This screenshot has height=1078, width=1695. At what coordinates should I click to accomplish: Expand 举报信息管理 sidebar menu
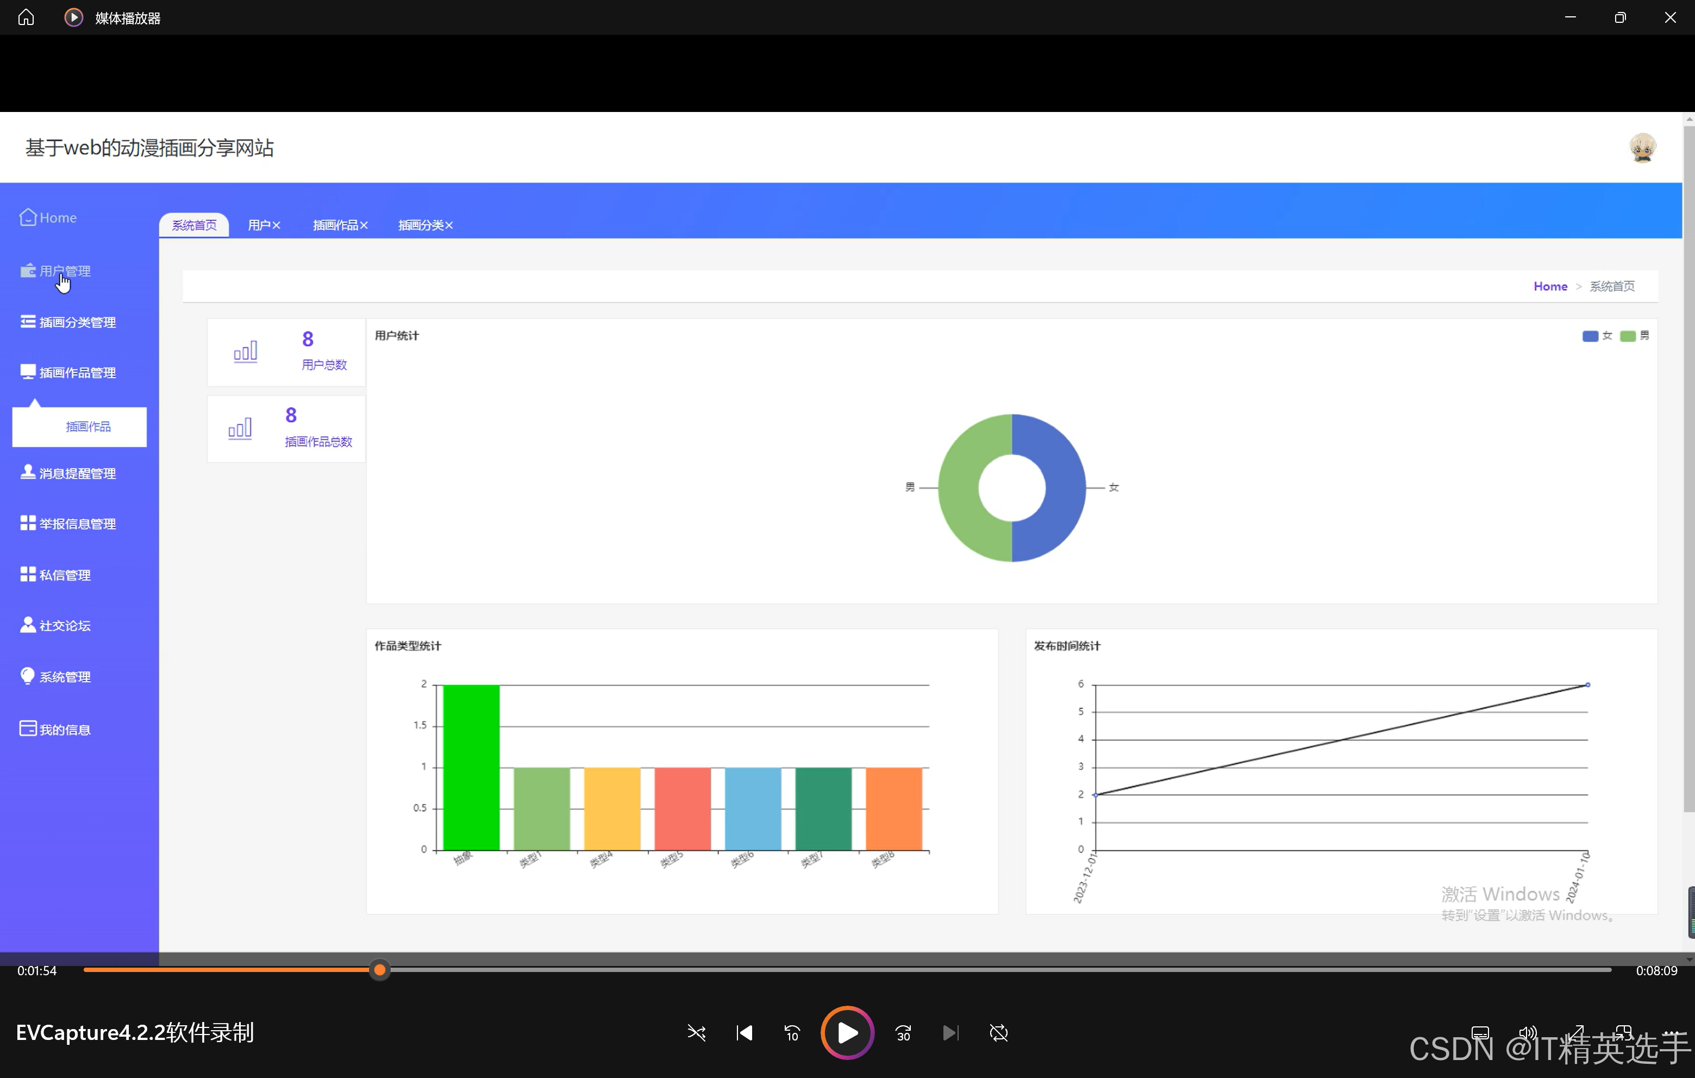point(68,524)
